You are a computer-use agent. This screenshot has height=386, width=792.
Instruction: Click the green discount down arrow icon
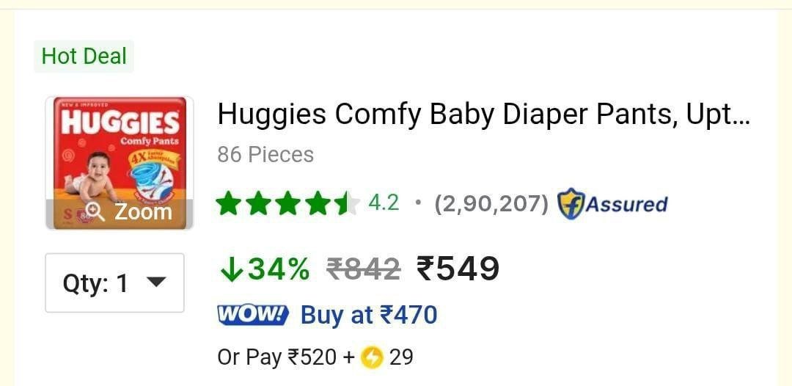pyautogui.click(x=231, y=269)
